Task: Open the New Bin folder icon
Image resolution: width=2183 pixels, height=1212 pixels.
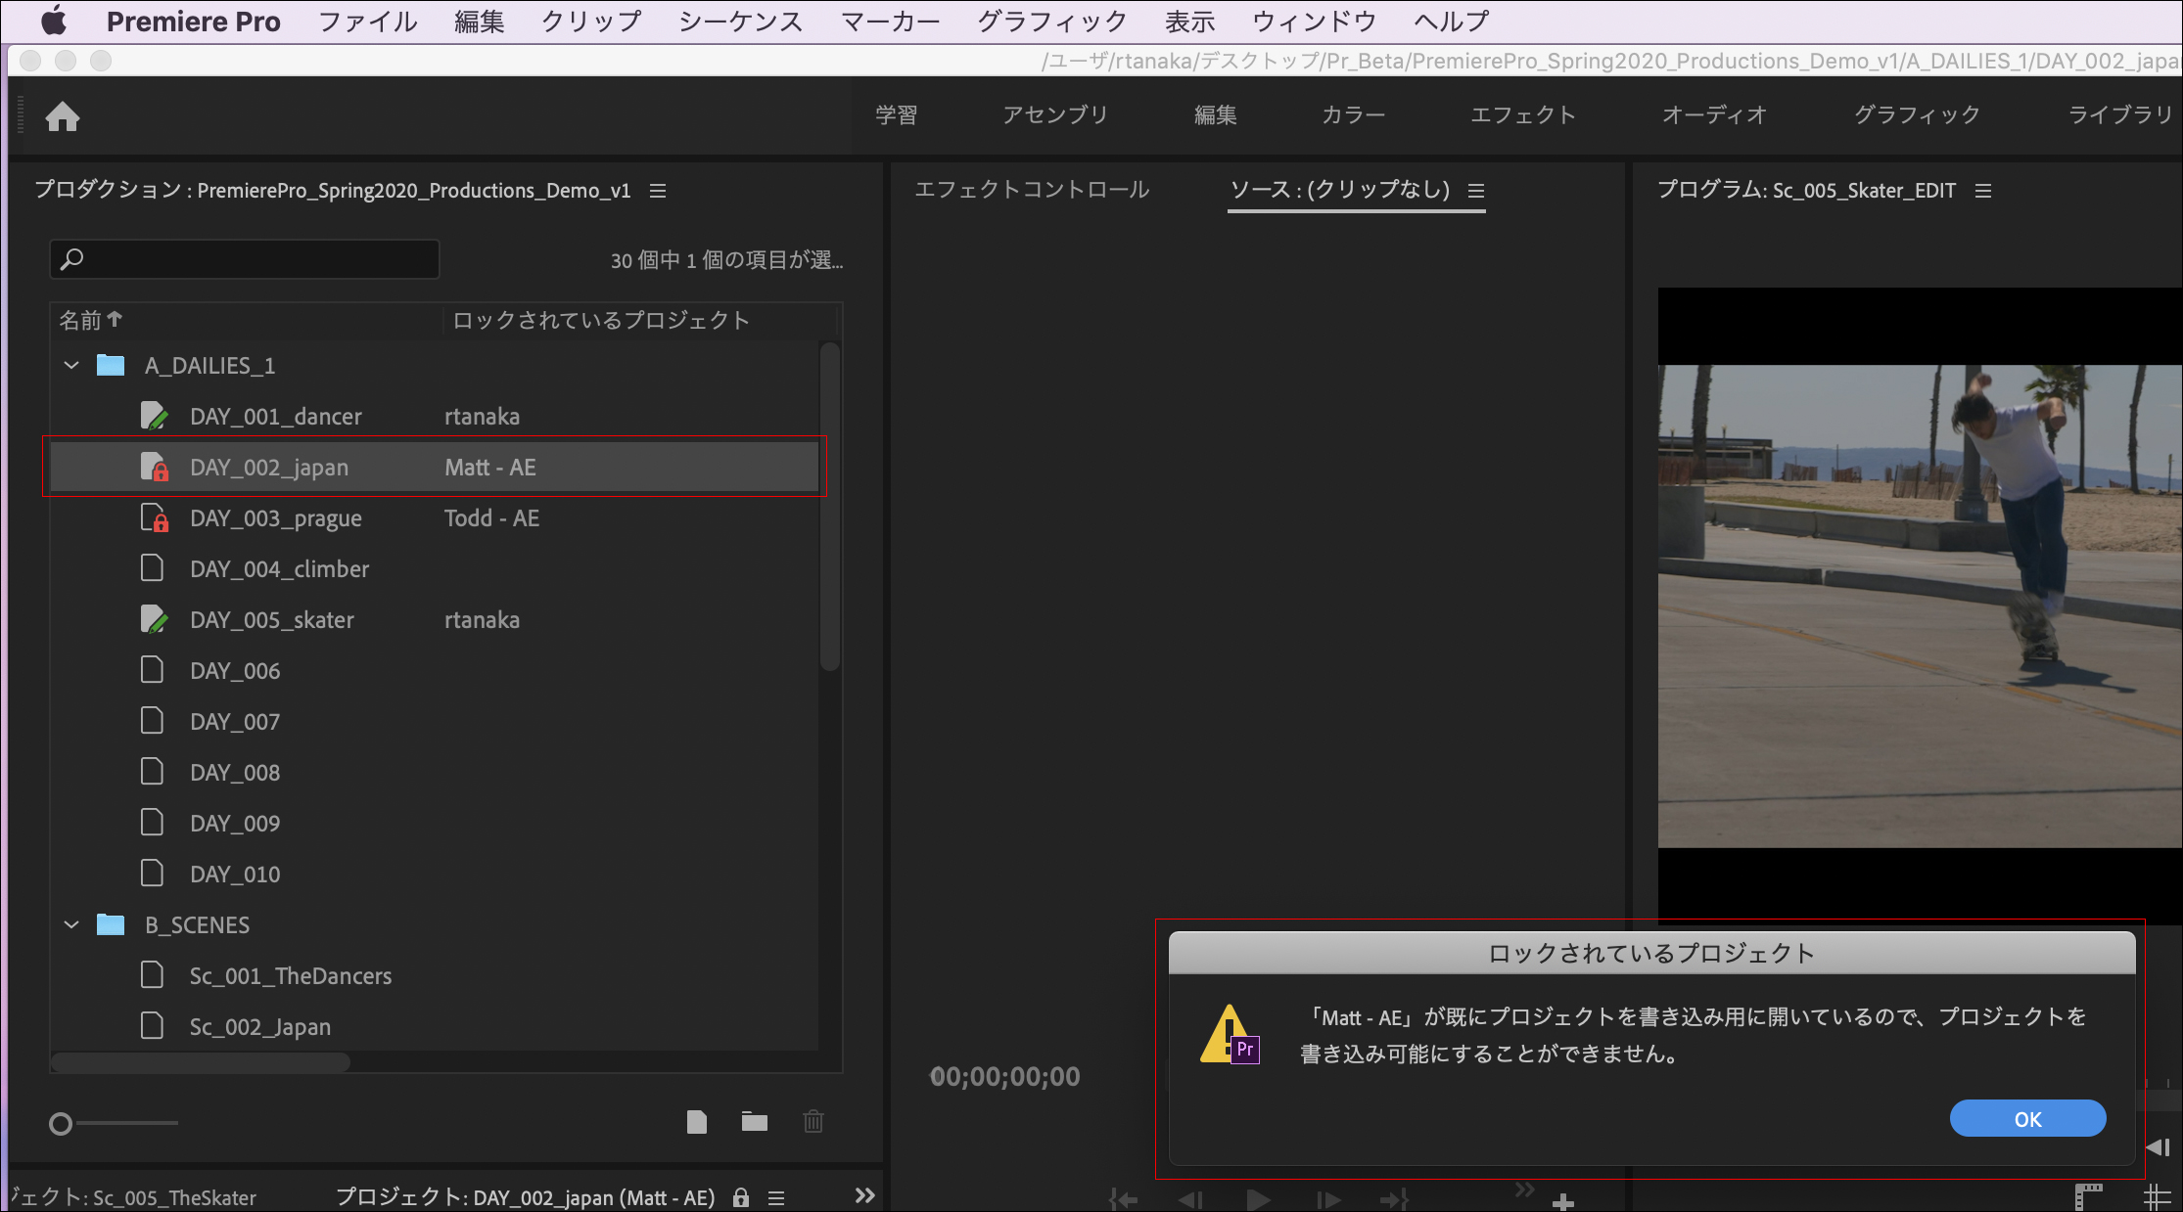Action: [754, 1122]
